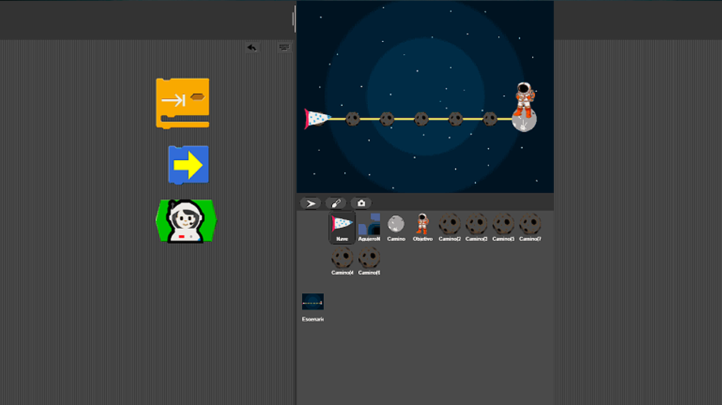722x405 pixels.
Task: Select the Nave sprite in the sprite list
Action: (x=342, y=227)
